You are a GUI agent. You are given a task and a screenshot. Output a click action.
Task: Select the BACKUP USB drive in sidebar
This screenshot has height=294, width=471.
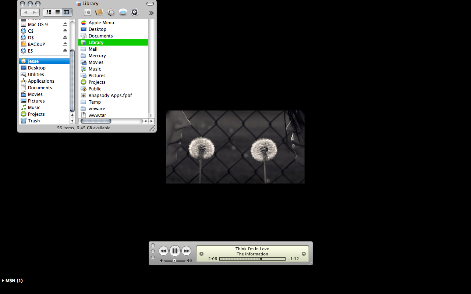(44, 44)
